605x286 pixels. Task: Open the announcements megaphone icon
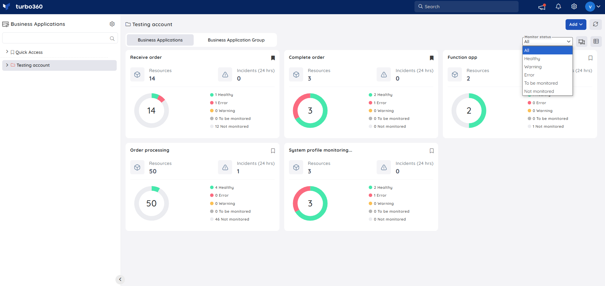(542, 7)
